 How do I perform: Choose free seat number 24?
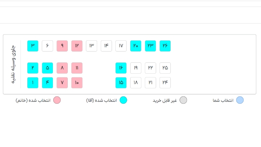(x=165, y=83)
